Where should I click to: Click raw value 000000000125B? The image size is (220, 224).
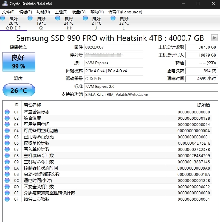coord(194,181)
